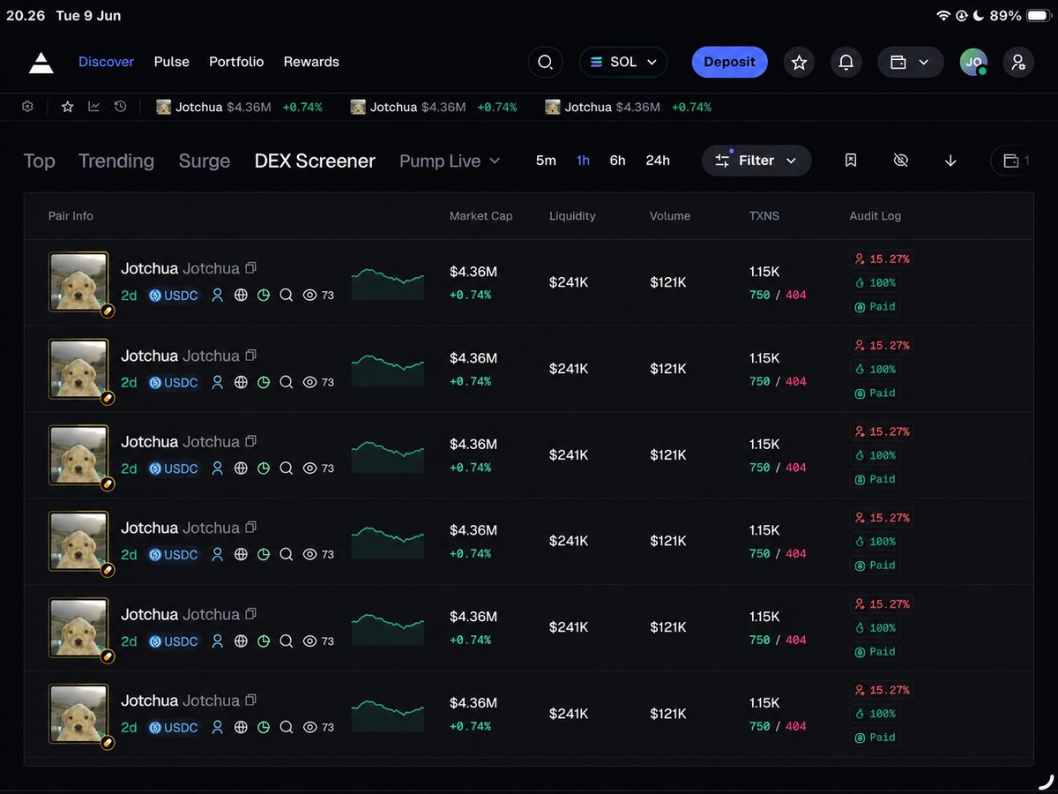Expand the Pump Live dropdown

(450, 161)
